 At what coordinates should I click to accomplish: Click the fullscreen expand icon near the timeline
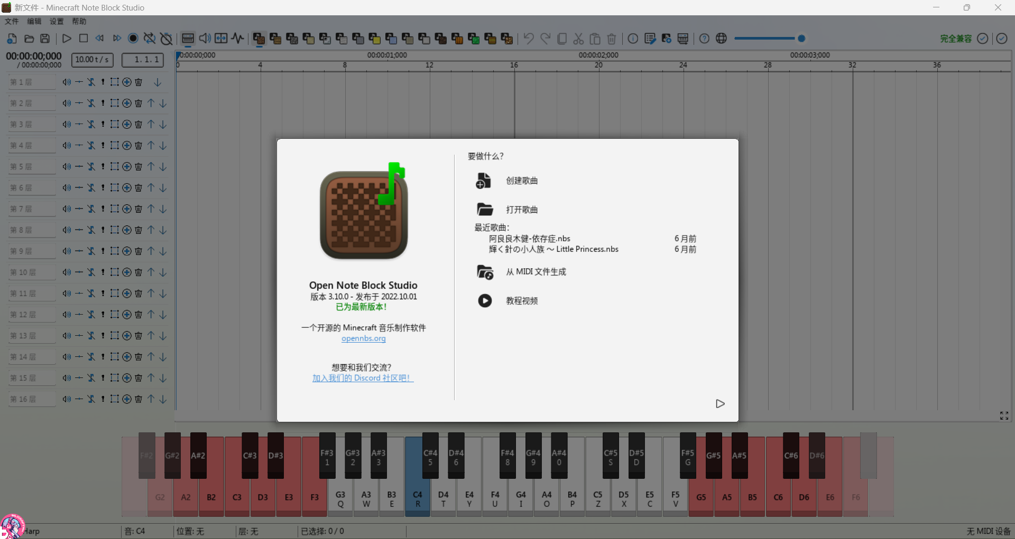[1004, 416]
